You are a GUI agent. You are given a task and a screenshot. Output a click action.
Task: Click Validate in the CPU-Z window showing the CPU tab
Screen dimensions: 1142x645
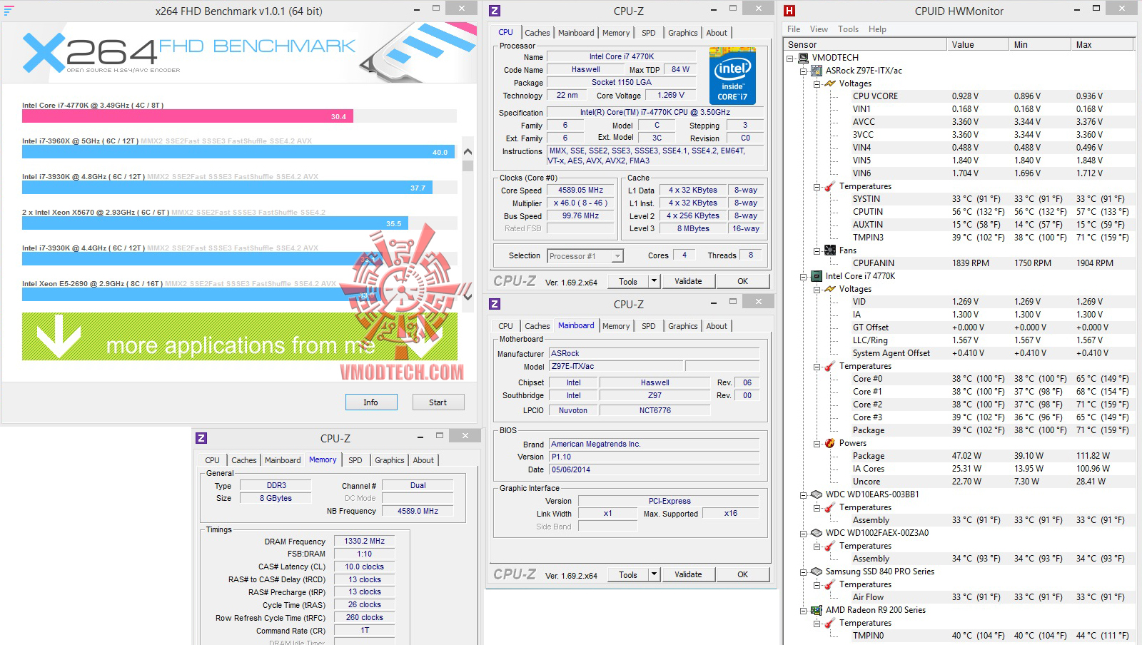click(x=688, y=281)
